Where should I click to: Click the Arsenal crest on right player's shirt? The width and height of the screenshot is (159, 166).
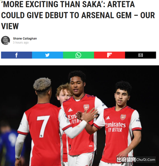coord(123,117)
